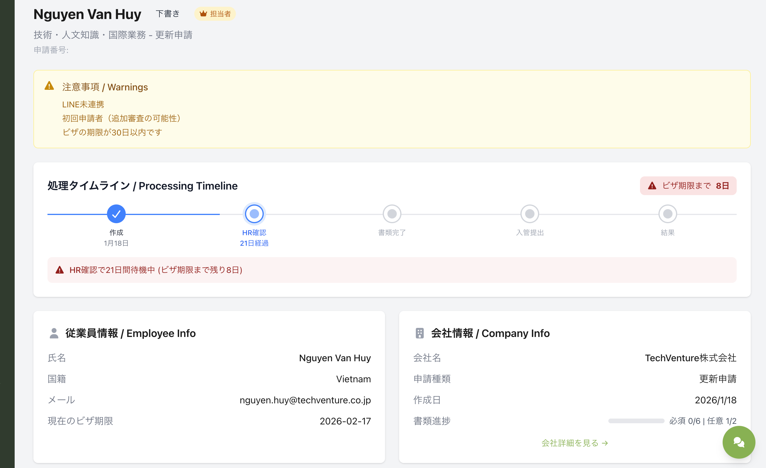This screenshot has width=766, height=468.
Task: Click the red warning icon in the HR確認 alert
Action: 59,270
